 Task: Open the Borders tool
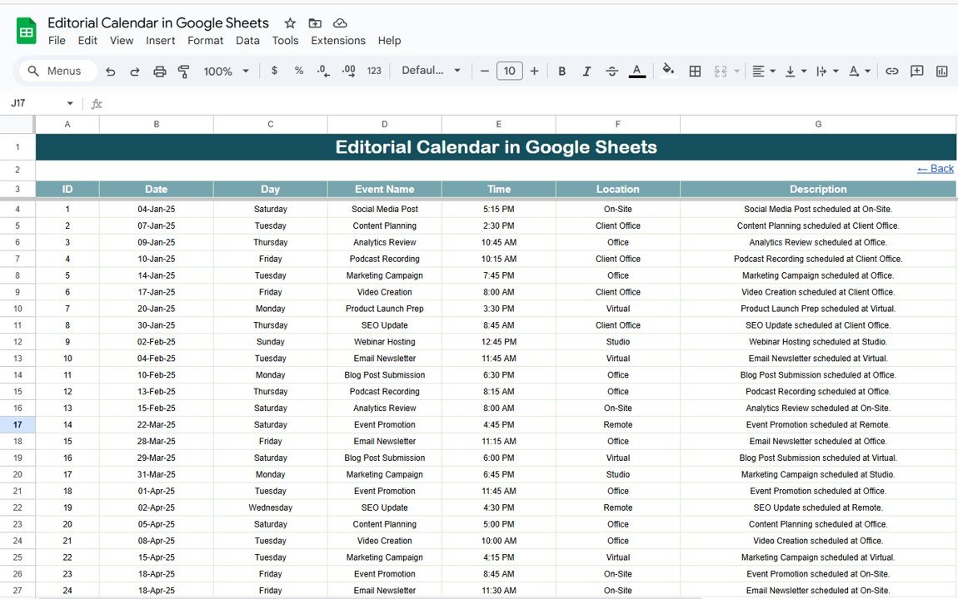click(x=695, y=72)
